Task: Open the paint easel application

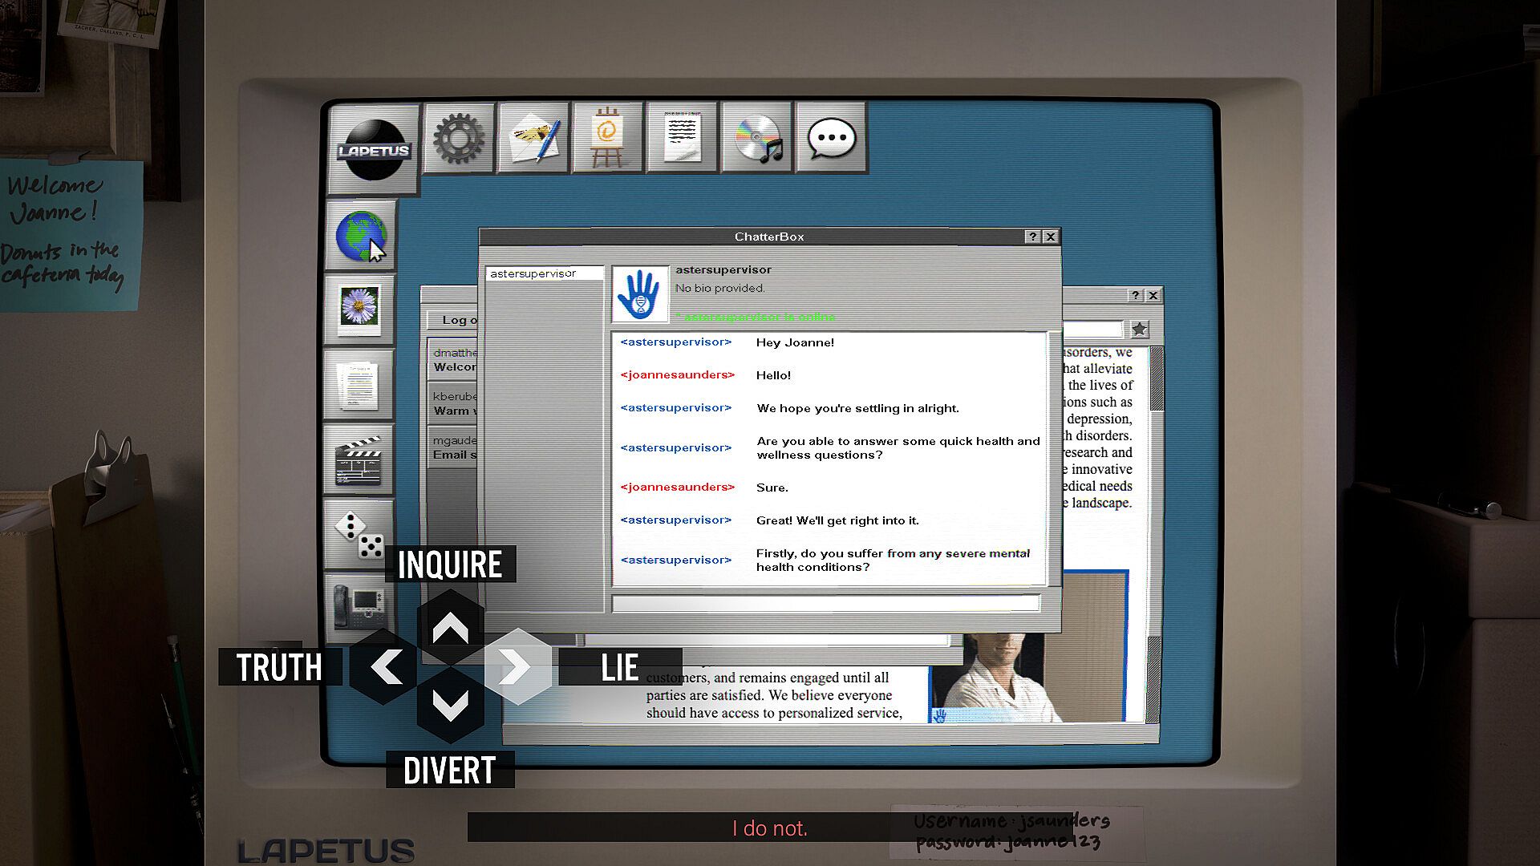Action: (607, 138)
